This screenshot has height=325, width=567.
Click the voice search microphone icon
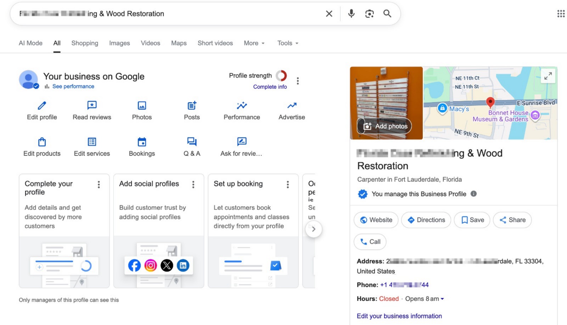coord(351,14)
